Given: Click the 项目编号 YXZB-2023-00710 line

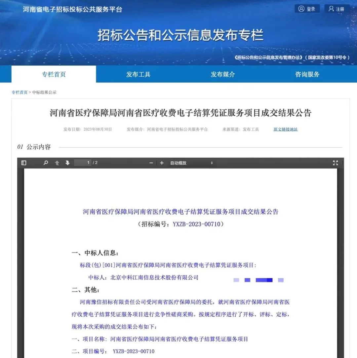Looking at the screenshot, I should [113, 351].
